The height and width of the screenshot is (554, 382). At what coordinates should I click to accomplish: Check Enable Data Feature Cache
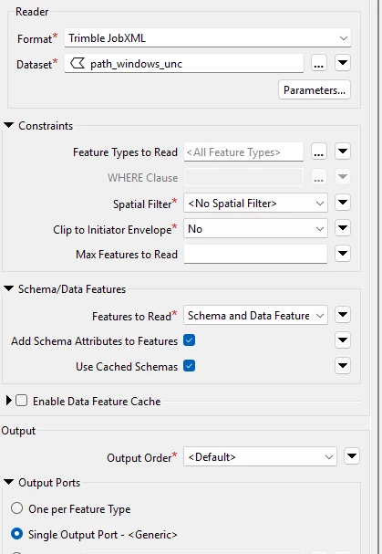tap(21, 401)
